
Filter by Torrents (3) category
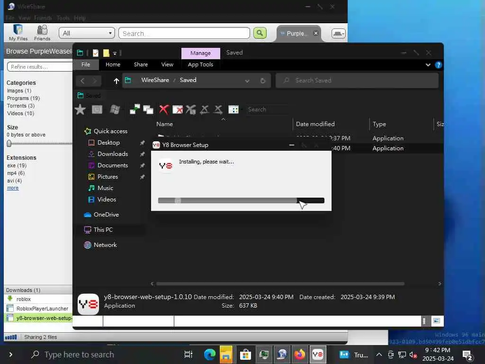tap(21, 106)
